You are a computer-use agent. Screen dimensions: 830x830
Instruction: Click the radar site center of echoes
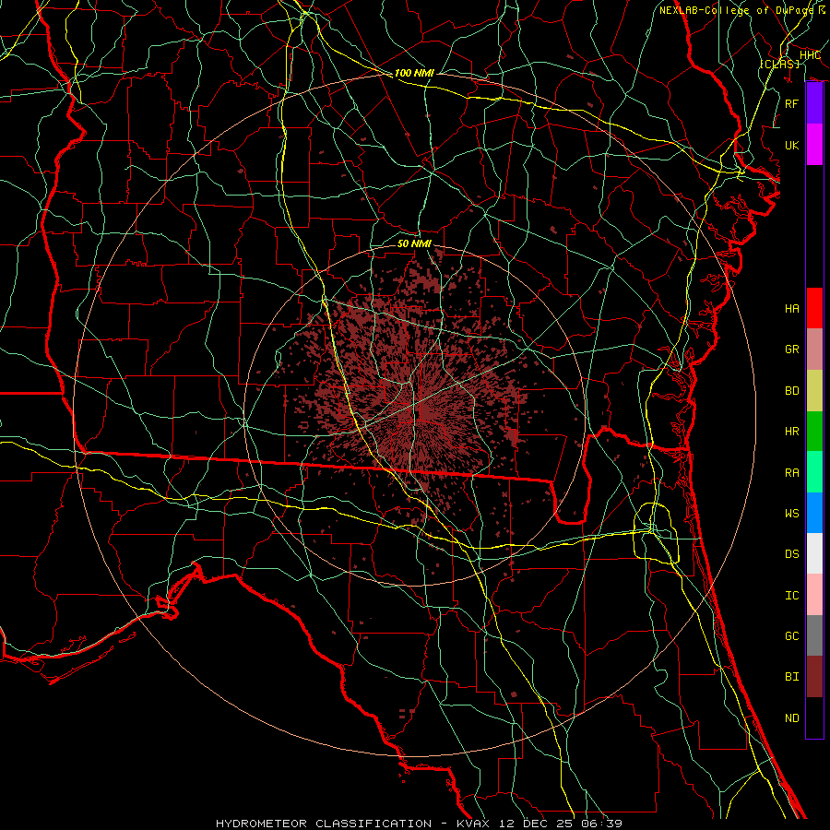pos(415,414)
